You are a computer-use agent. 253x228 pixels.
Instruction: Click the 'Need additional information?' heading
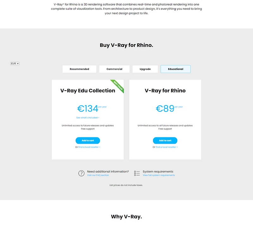pos(108,171)
